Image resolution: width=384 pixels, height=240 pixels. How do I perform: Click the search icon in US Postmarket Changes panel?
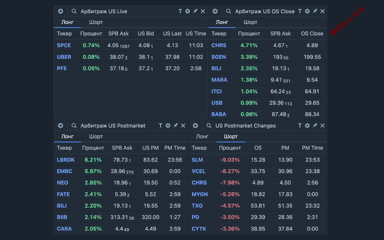[x=209, y=125]
